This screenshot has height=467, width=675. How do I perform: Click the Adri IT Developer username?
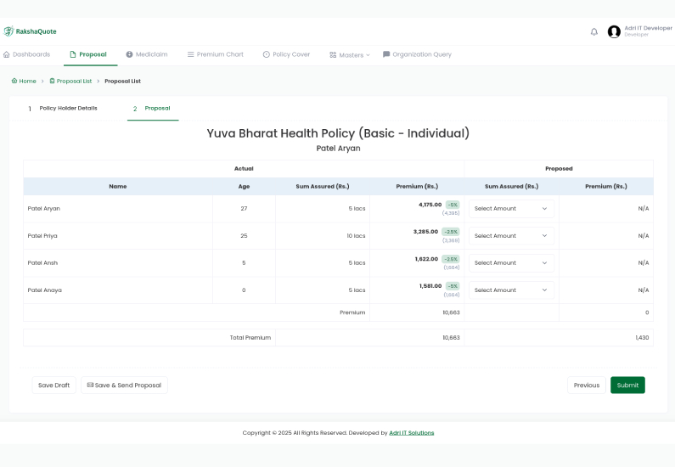[648, 28]
